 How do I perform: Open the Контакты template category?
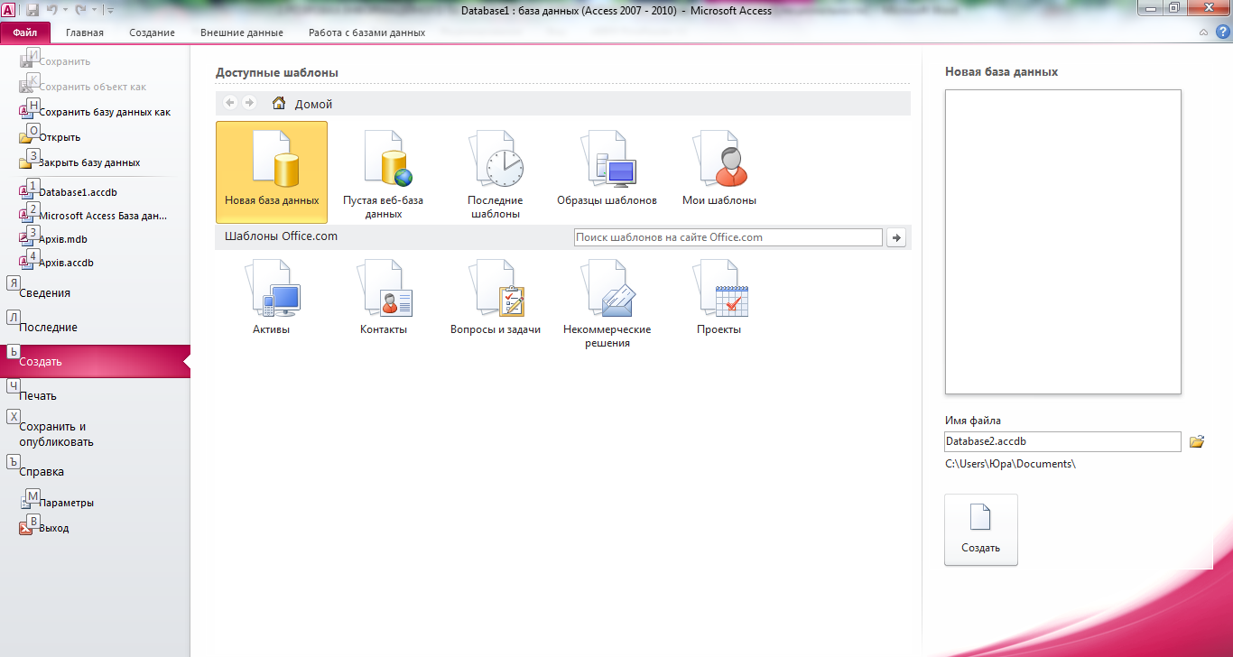(384, 298)
